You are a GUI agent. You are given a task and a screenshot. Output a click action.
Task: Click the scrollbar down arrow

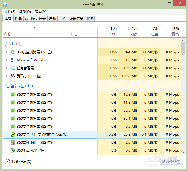click(x=183, y=152)
